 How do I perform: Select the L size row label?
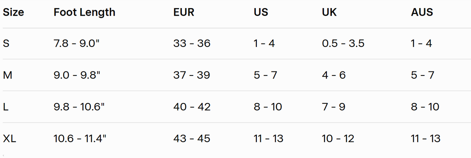pos(6,107)
